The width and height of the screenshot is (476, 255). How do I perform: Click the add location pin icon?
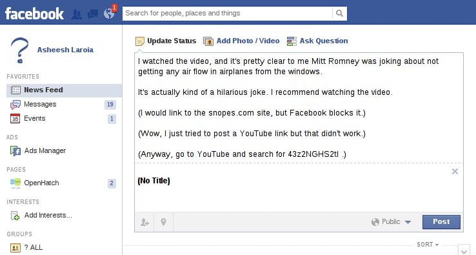[x=163, y=222]
